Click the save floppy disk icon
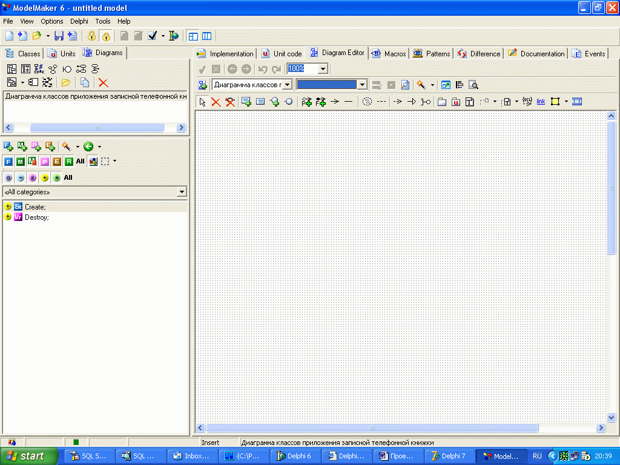The width and height of the screenshot is (620, 465). (59, 36)
